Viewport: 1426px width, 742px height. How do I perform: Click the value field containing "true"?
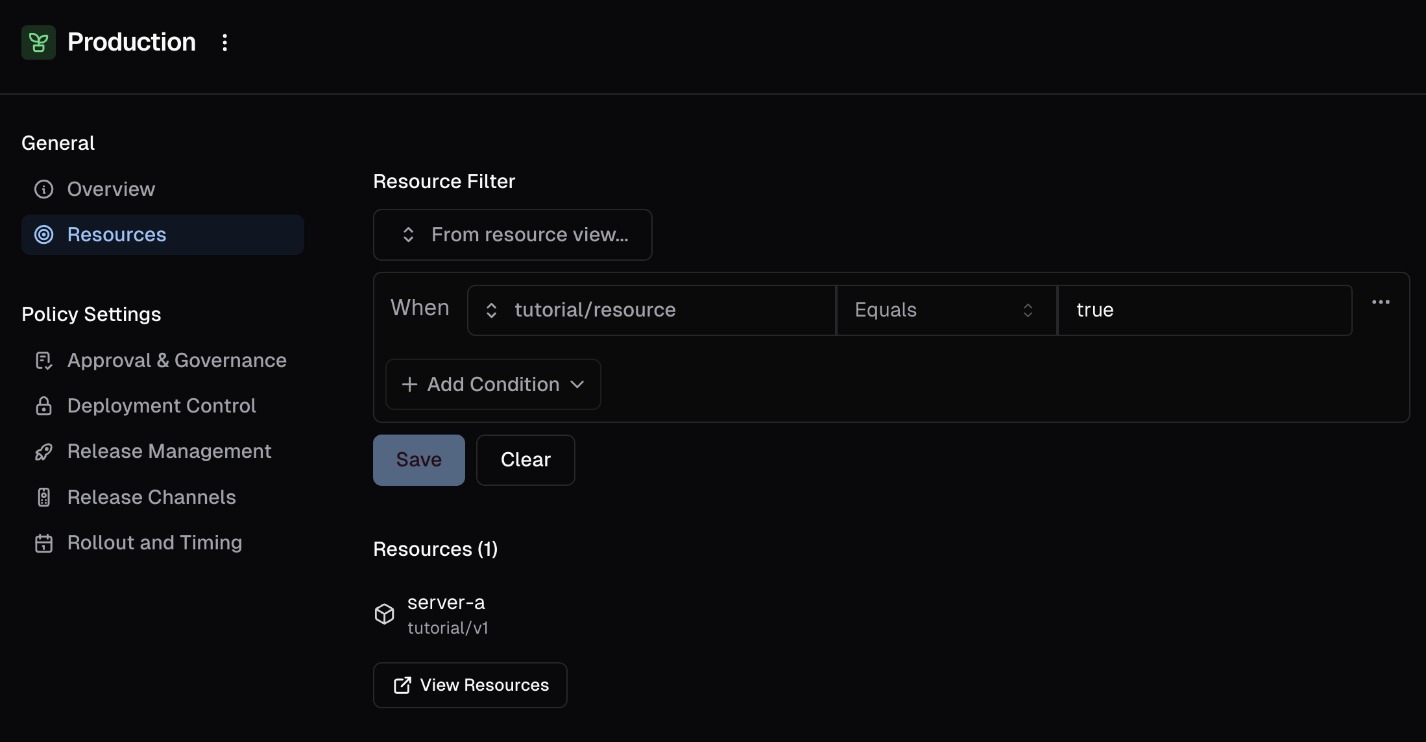tap(1204, 310)
